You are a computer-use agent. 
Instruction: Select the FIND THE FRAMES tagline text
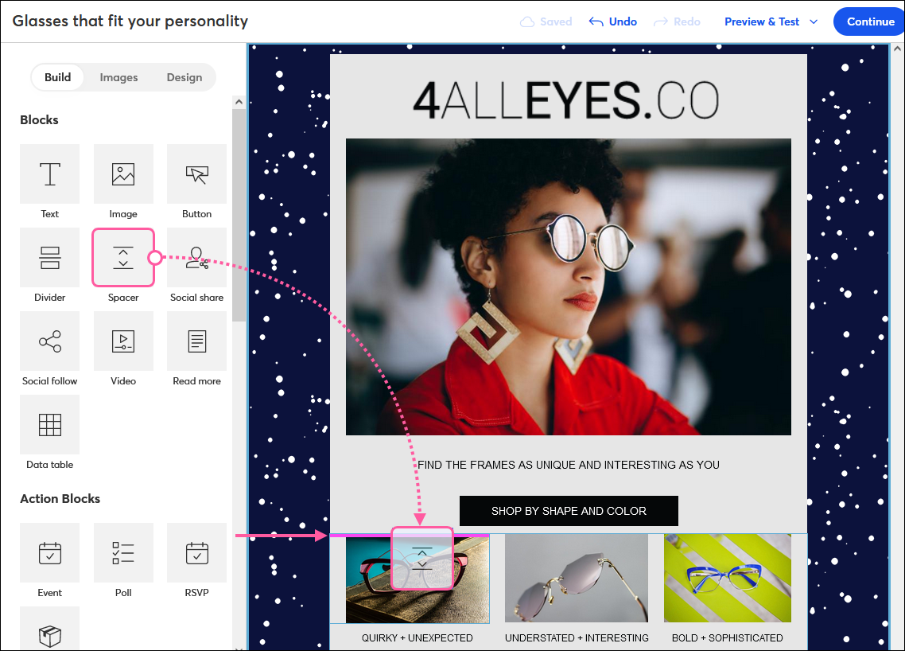tap(569, 465)
